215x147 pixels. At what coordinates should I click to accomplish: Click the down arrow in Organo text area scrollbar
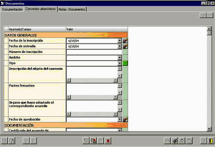(120, 109)
